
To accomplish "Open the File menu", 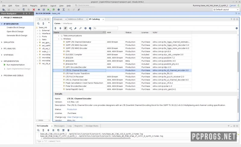I will pos(4,5).
